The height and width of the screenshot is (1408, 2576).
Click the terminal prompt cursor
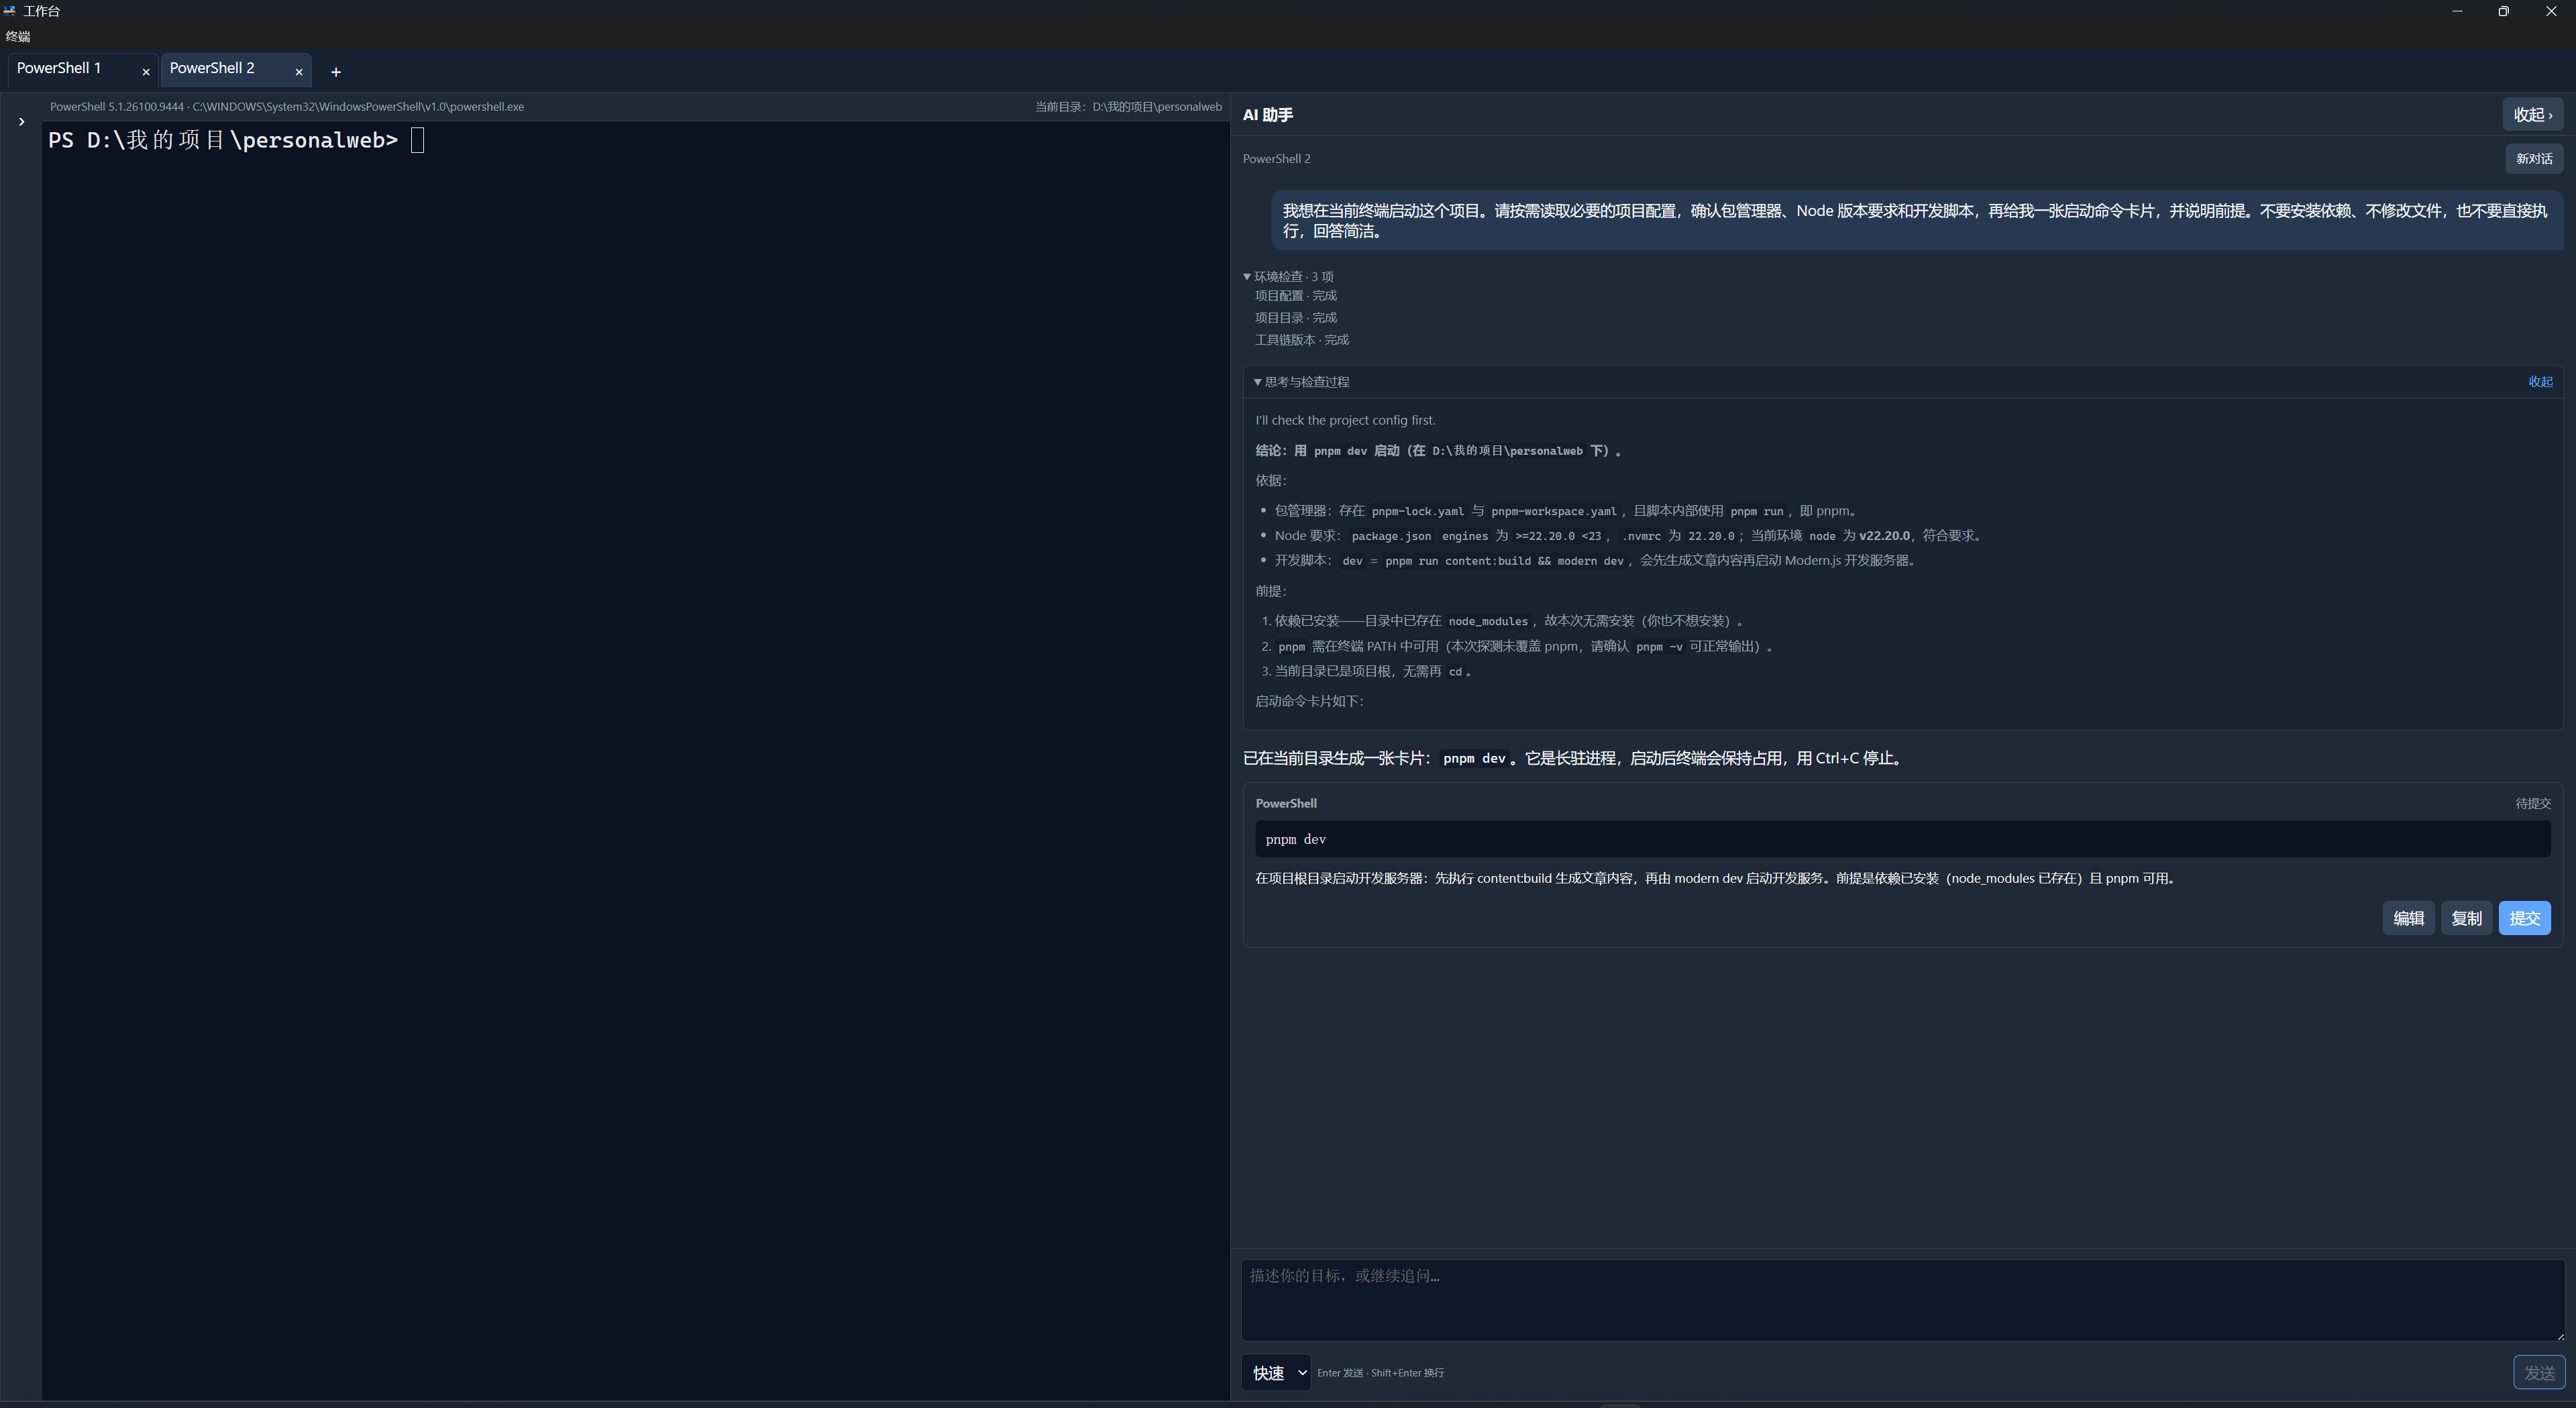tap(418, 140)
